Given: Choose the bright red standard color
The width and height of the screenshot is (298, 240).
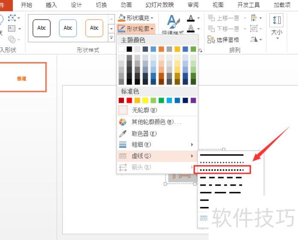Looking at the screenshot, I should pyautogui.click(x=129, y=100).
